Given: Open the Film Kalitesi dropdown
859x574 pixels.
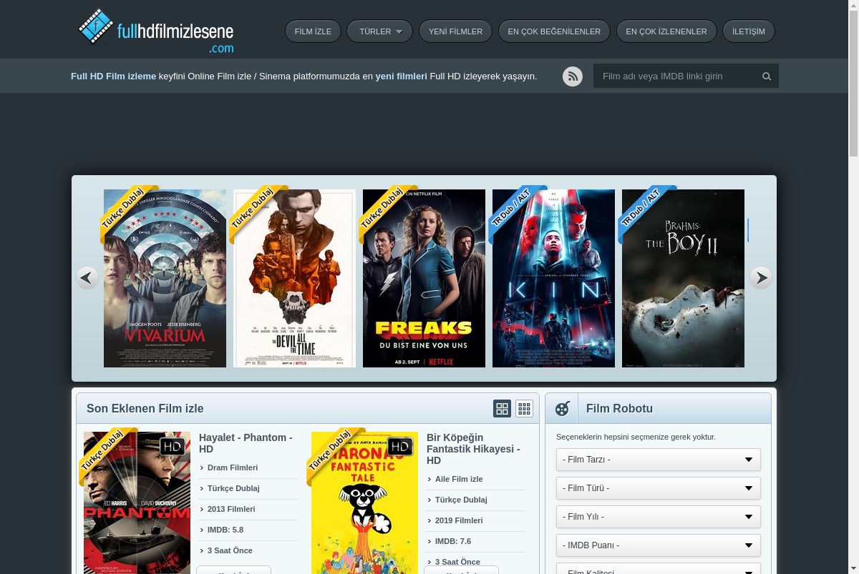Looking at the screenshot, I should [658, 568].
